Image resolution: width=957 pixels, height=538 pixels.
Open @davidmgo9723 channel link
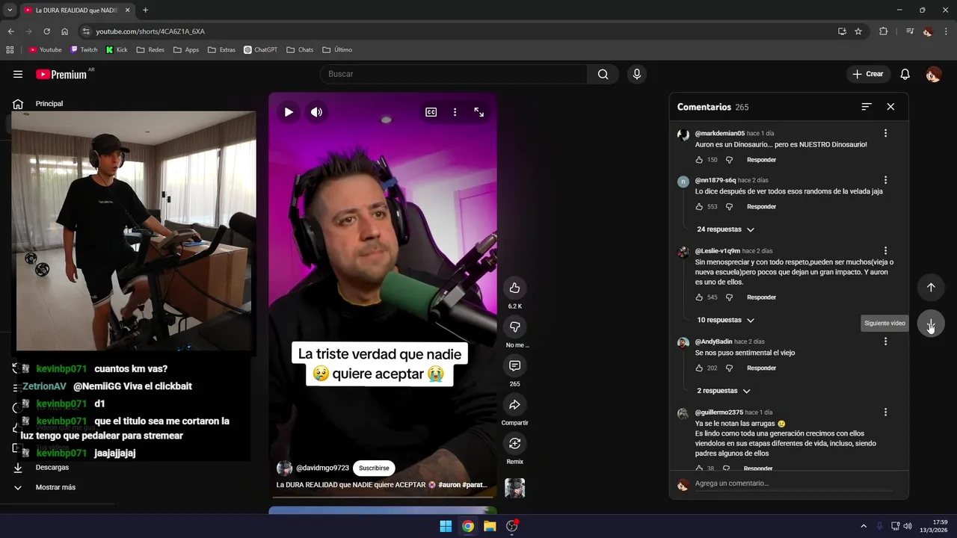pos(322,468)
